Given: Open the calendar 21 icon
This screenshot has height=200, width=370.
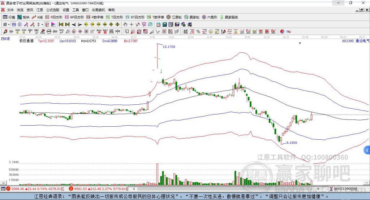Looking at the screenshot, I should [x=158, y=25].
